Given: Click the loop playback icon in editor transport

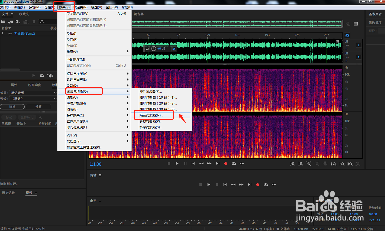Looking at the screenshot, I should point(234,163).
